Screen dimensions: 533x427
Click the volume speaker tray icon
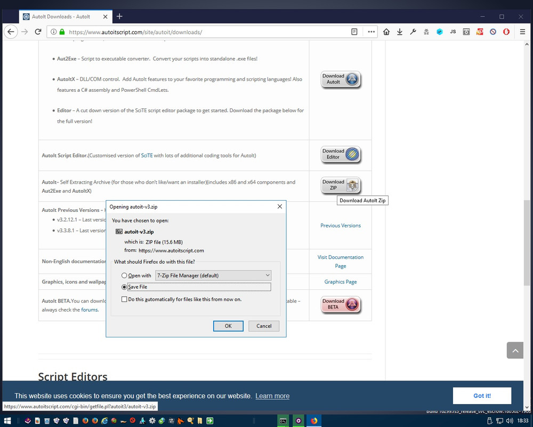[509, 421]
